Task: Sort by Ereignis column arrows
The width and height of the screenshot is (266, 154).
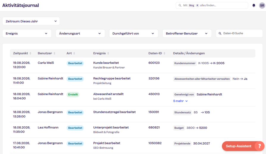Action: click(108, 54)
